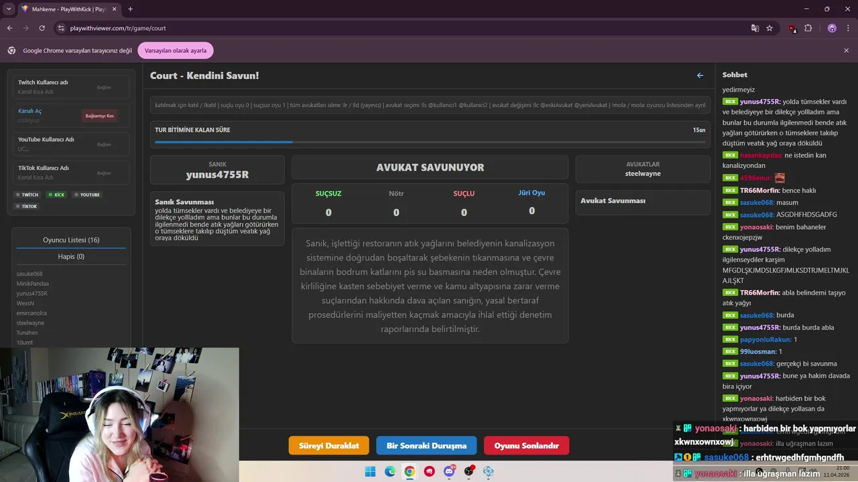Open Google Translate icon in address bar
Viewport: 858px width, 482px height.
click(x=755, y=28)
